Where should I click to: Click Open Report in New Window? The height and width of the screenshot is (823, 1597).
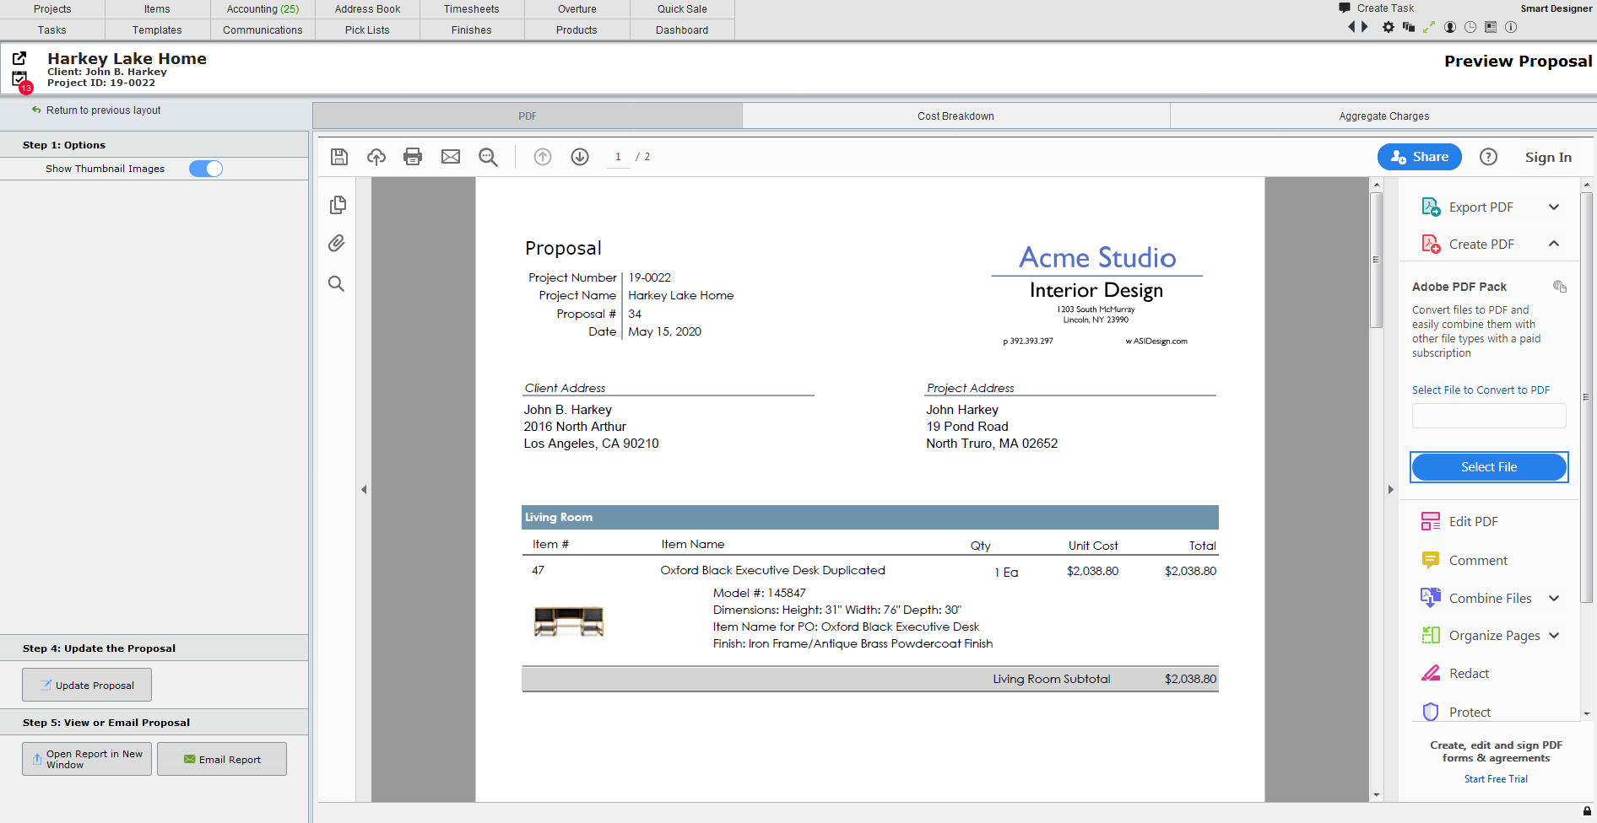pos(87,759)
